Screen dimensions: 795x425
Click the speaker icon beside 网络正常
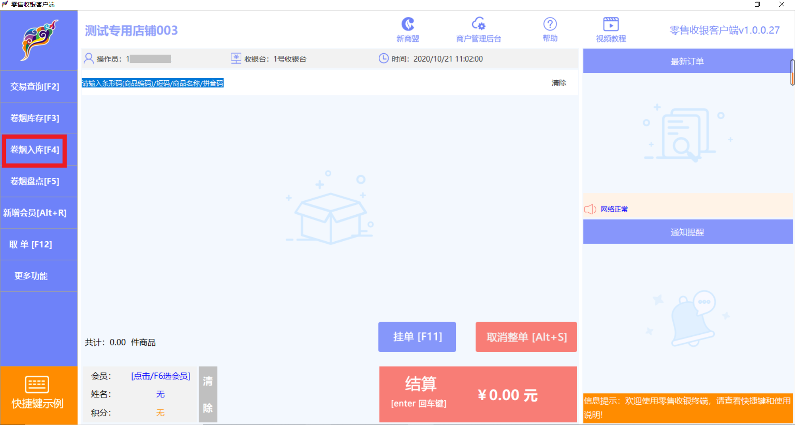[590, 209]
